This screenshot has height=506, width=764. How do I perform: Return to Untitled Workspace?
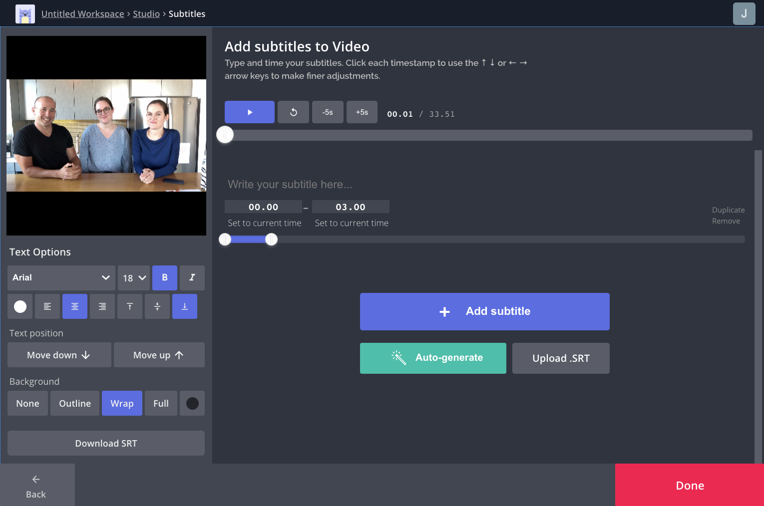[x=82, y=13]
